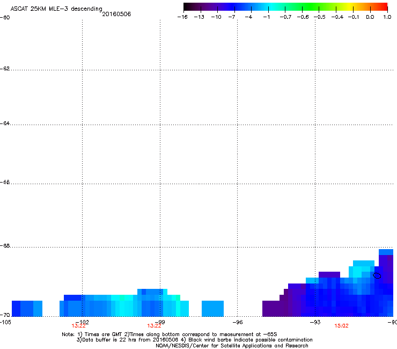This screenshot has height=349, width=397.
Task: Click the -66 latitude axis label
Action: click(x=5, y=182)
